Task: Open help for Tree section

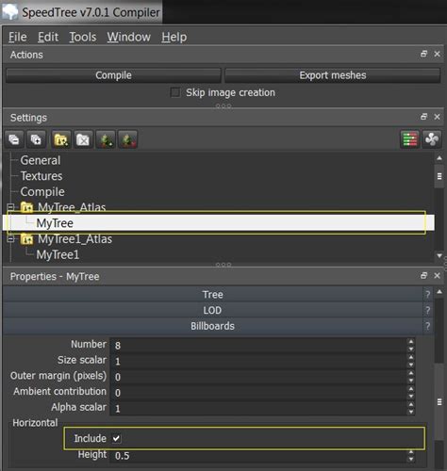Action: coord(427,295)
